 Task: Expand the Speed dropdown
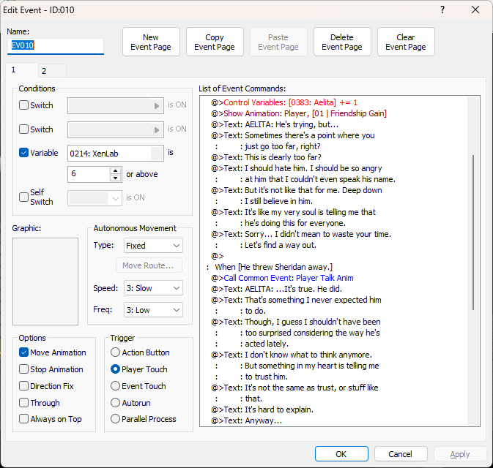(x=152, y=288)
